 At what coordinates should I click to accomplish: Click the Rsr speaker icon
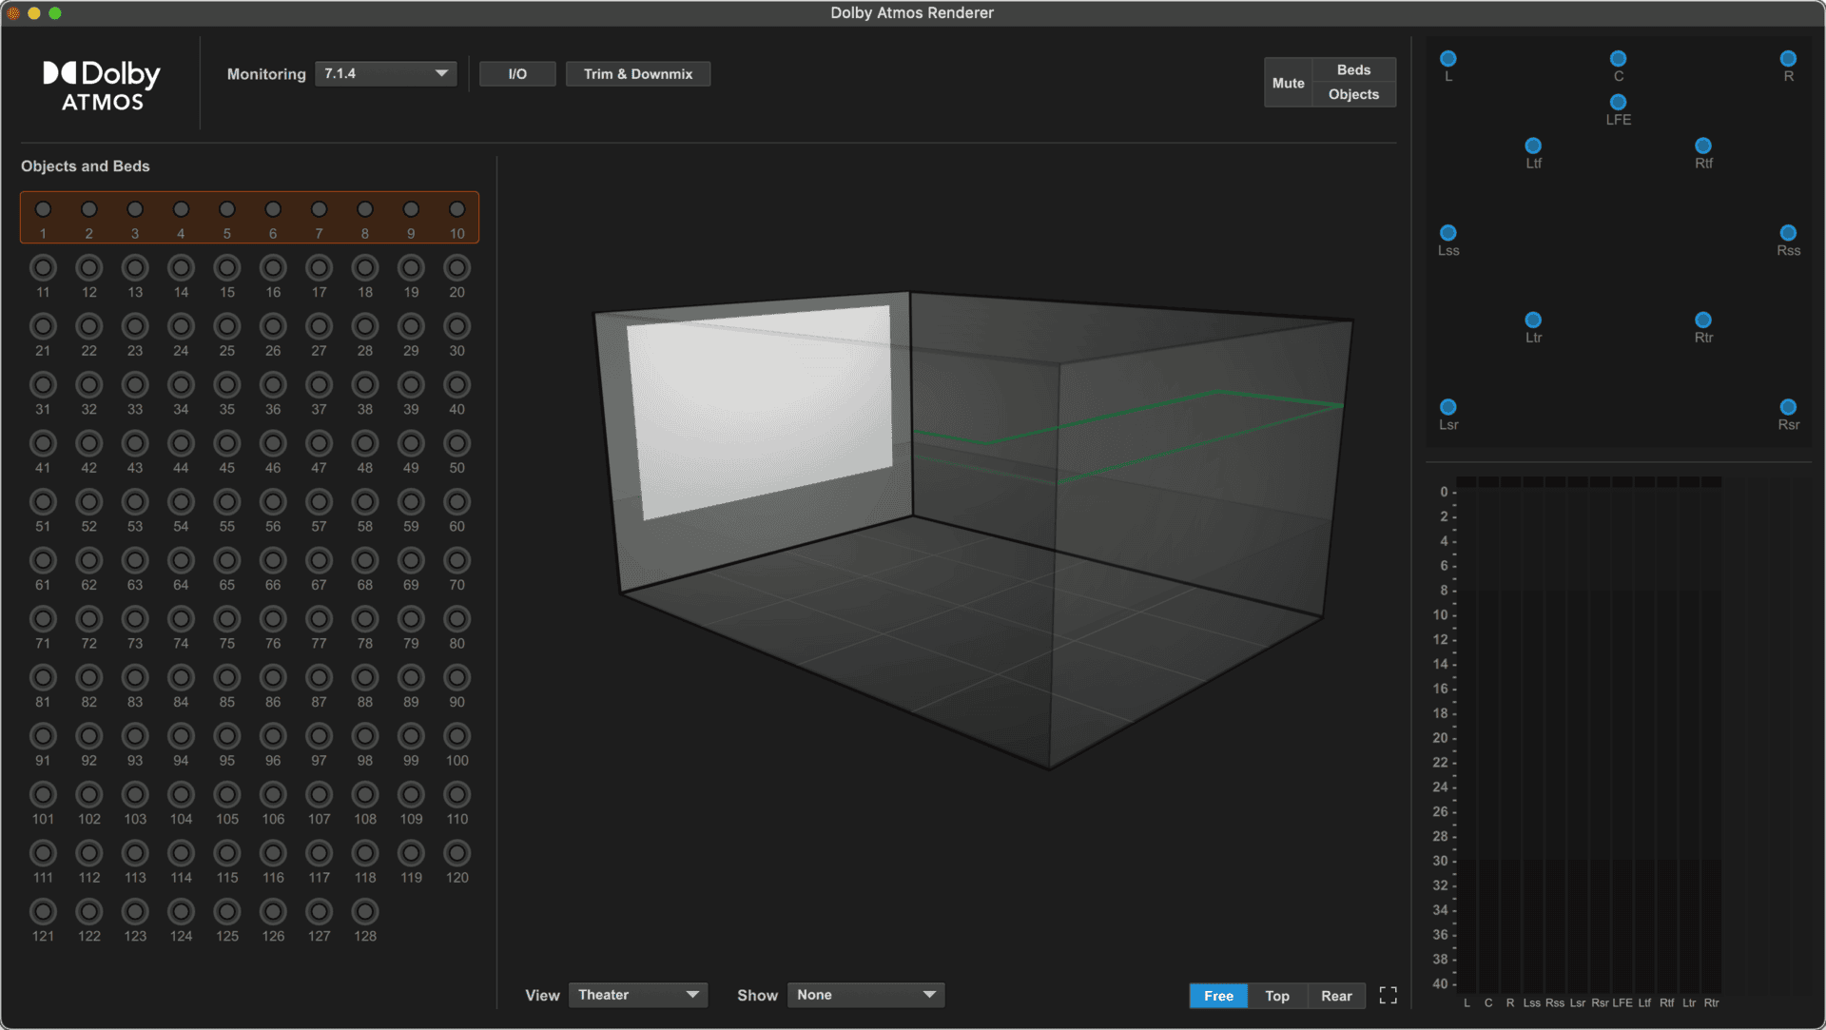1788,407
